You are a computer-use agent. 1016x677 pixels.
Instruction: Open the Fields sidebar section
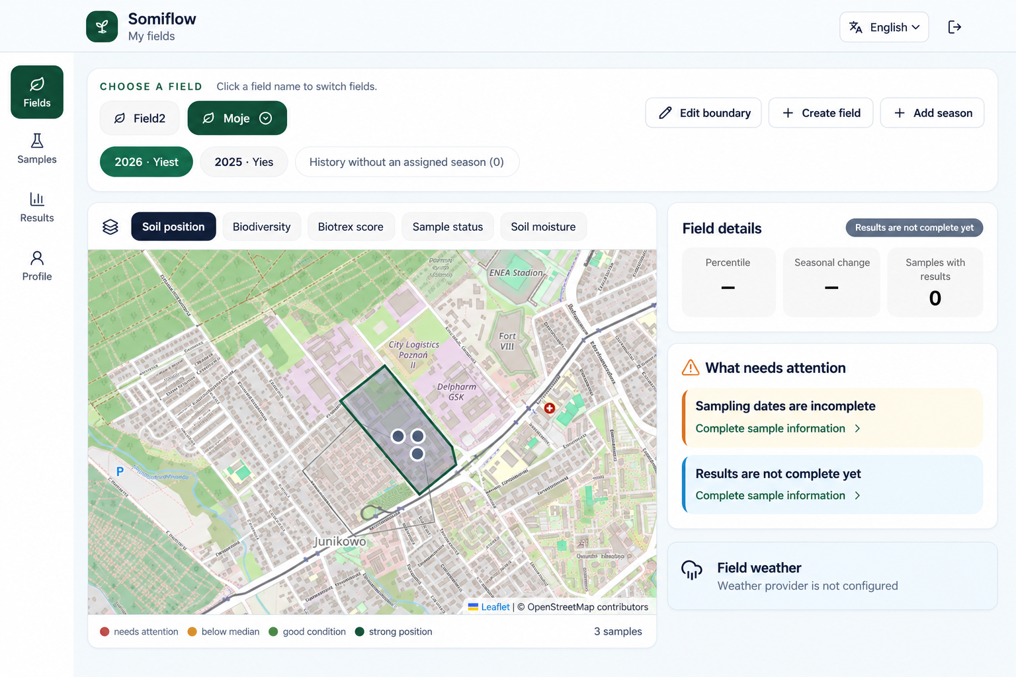(x=37, y=92)
